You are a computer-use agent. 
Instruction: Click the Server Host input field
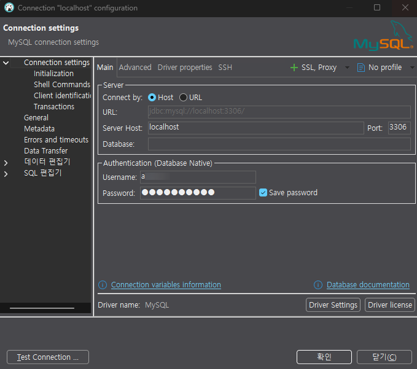point(256,128)
